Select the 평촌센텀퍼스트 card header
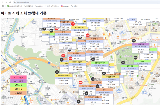This screenshot has height=105, width=160. 111,77
